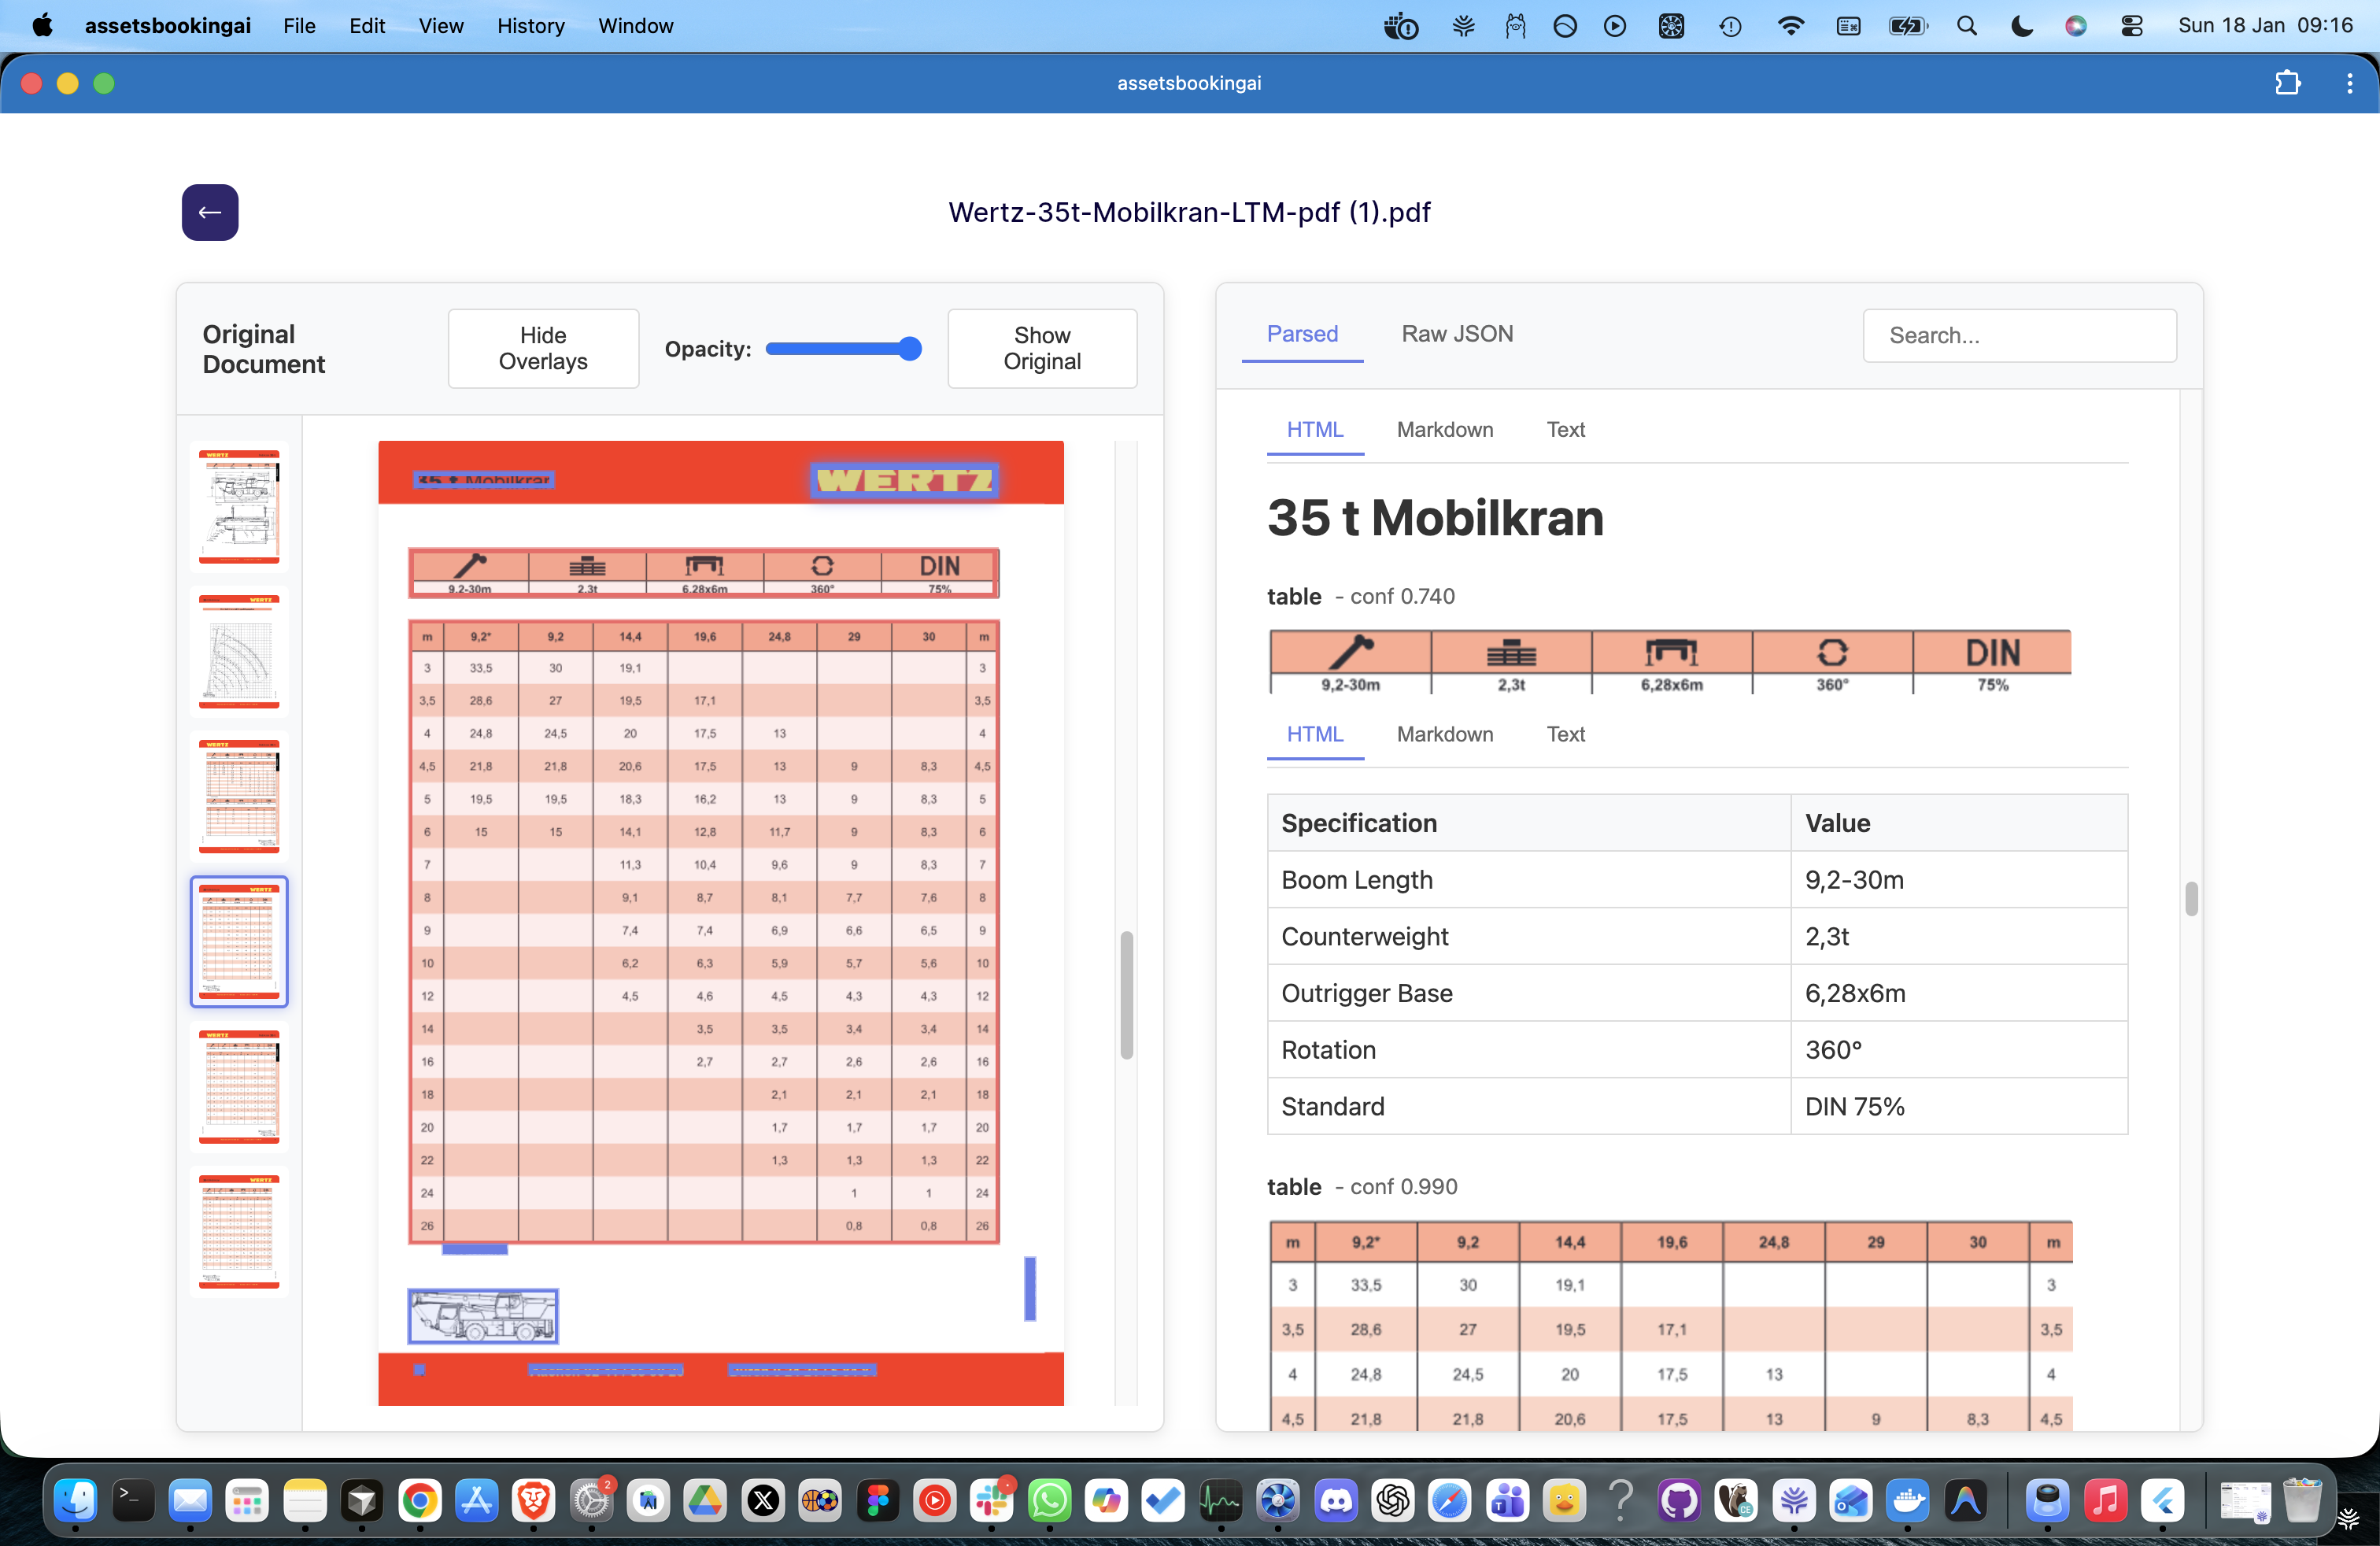The image size is (2380, 1546).
Task: Click the Wi-Fi icon in menu bar
Action: pos(1790,26)
